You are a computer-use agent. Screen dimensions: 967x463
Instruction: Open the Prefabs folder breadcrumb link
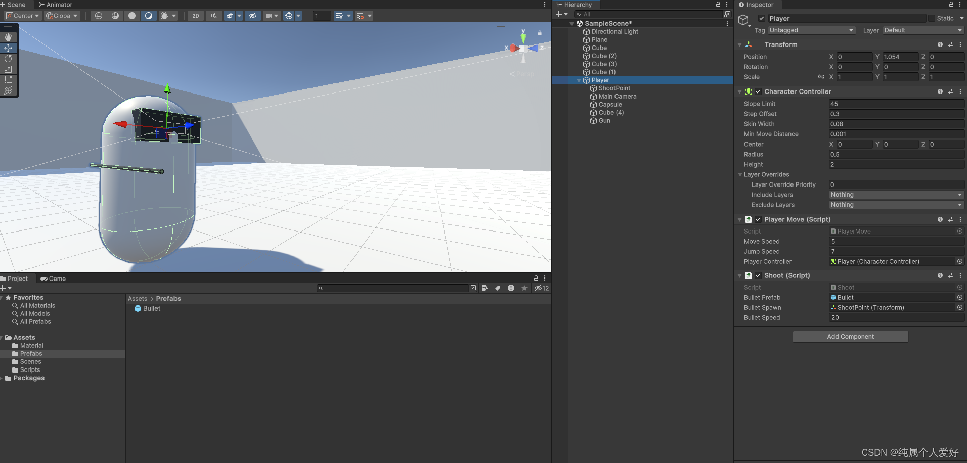click(168, 299)
